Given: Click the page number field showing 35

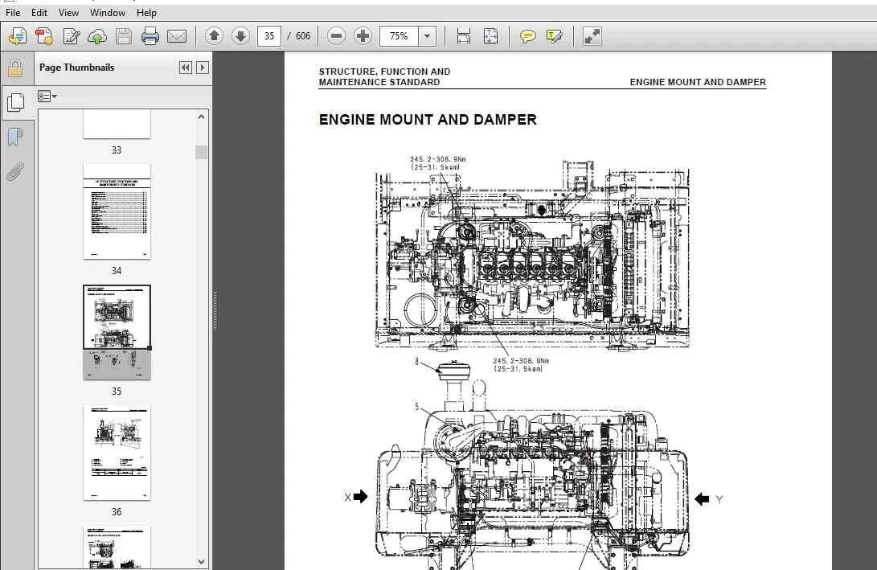Looking at the screenshot, I should (x=269, y=36).
